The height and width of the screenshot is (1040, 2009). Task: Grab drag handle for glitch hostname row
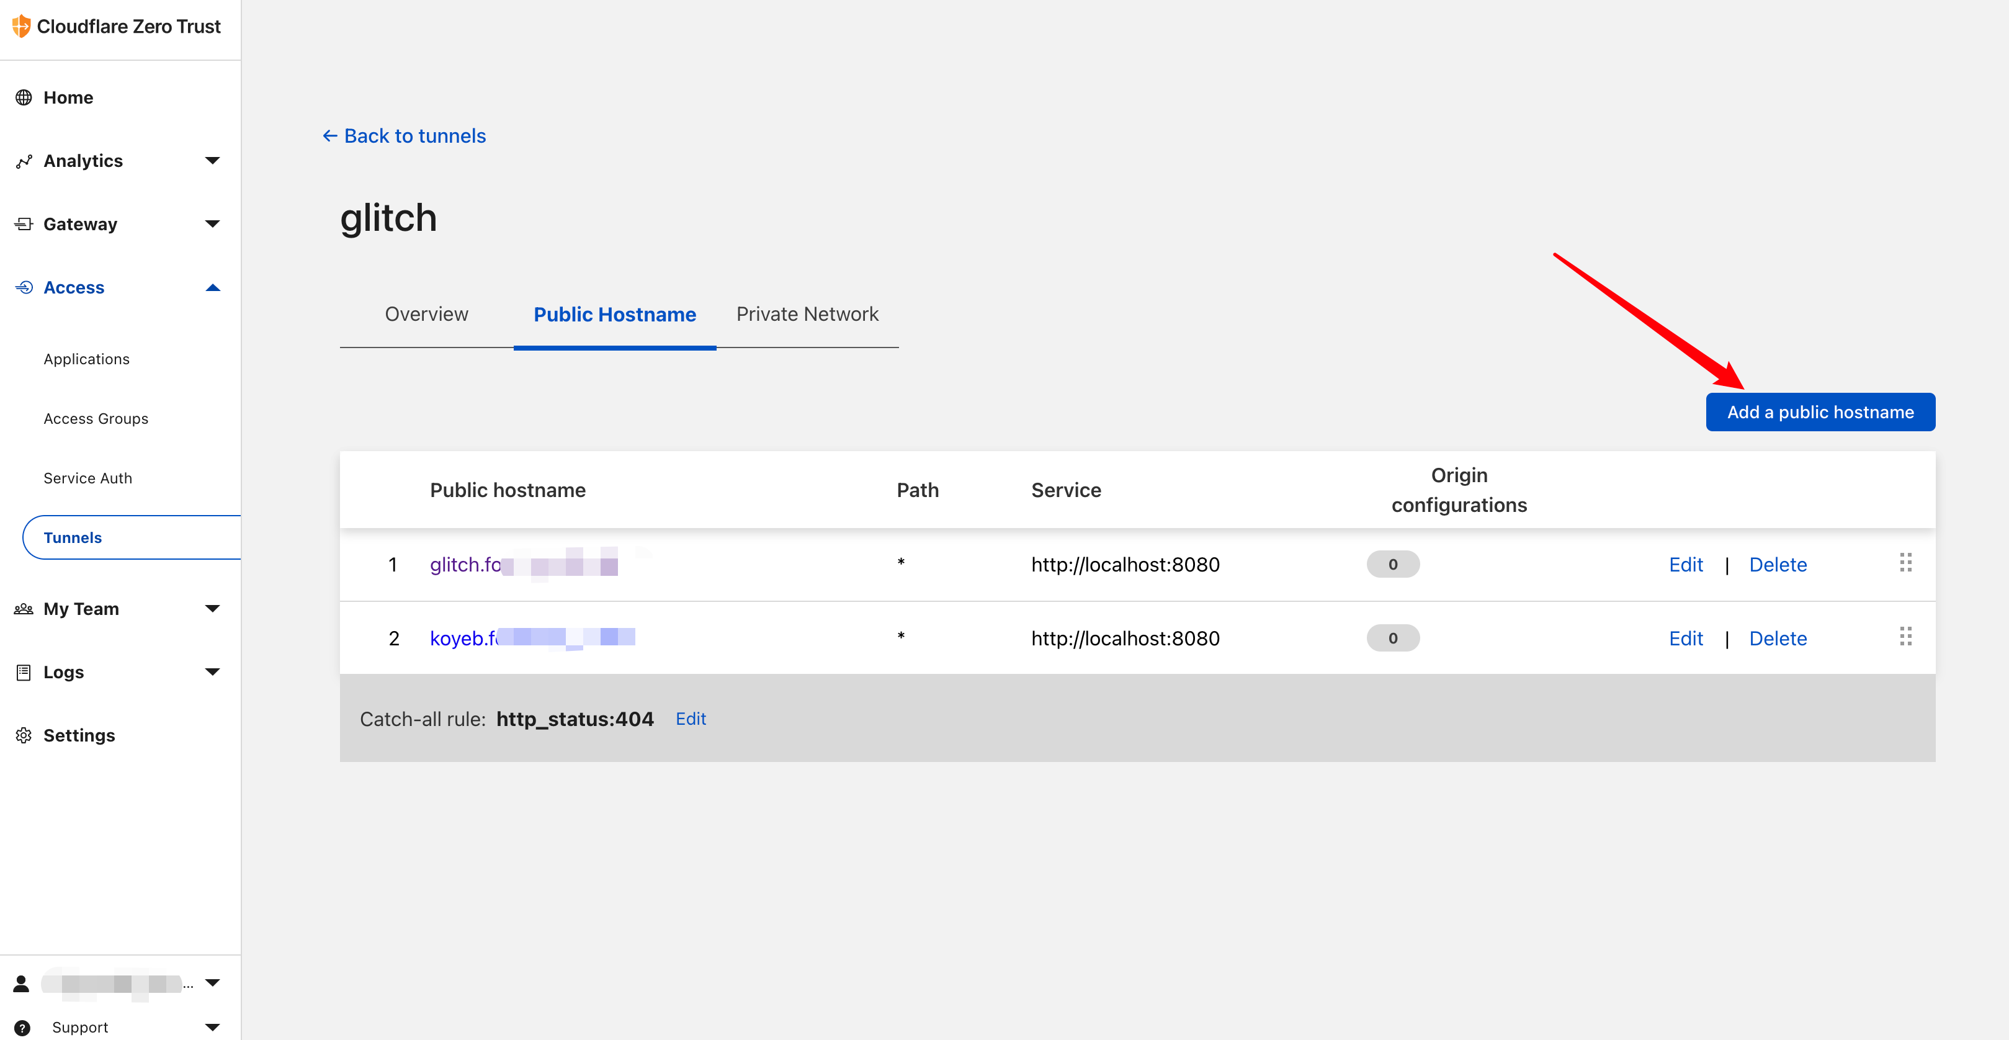1905,563
